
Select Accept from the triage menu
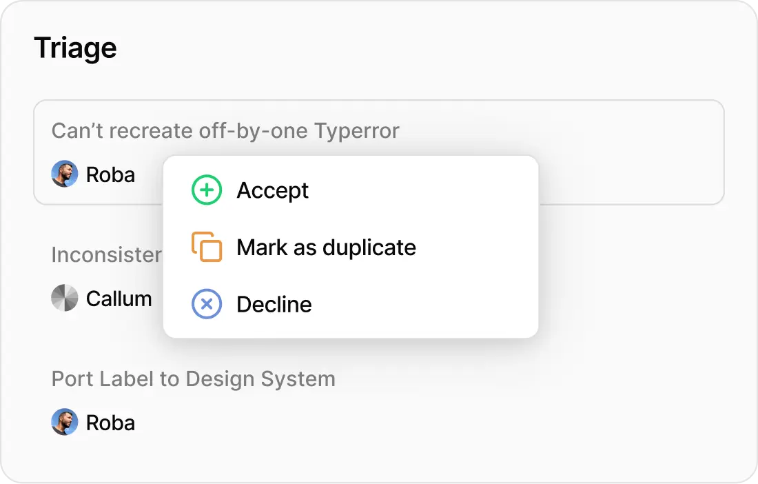click(272, 190)
